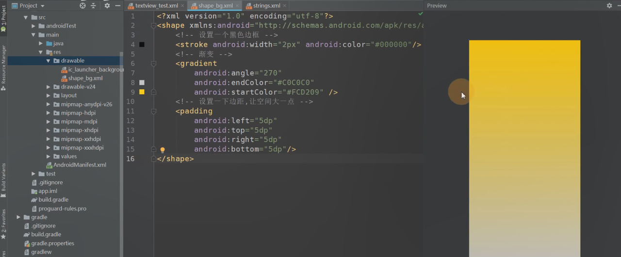Open the Resource Manager side tab
The image size is (621, 257).
(3, 68)
